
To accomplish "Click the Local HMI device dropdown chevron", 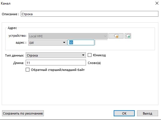I will (105, 36).
